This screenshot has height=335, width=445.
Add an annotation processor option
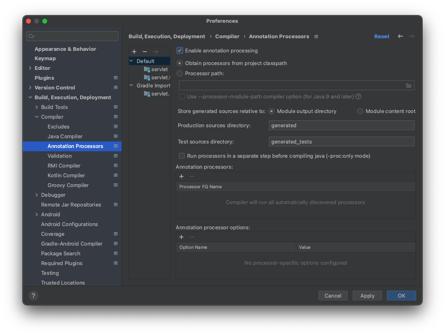click(x=181, y=237)
